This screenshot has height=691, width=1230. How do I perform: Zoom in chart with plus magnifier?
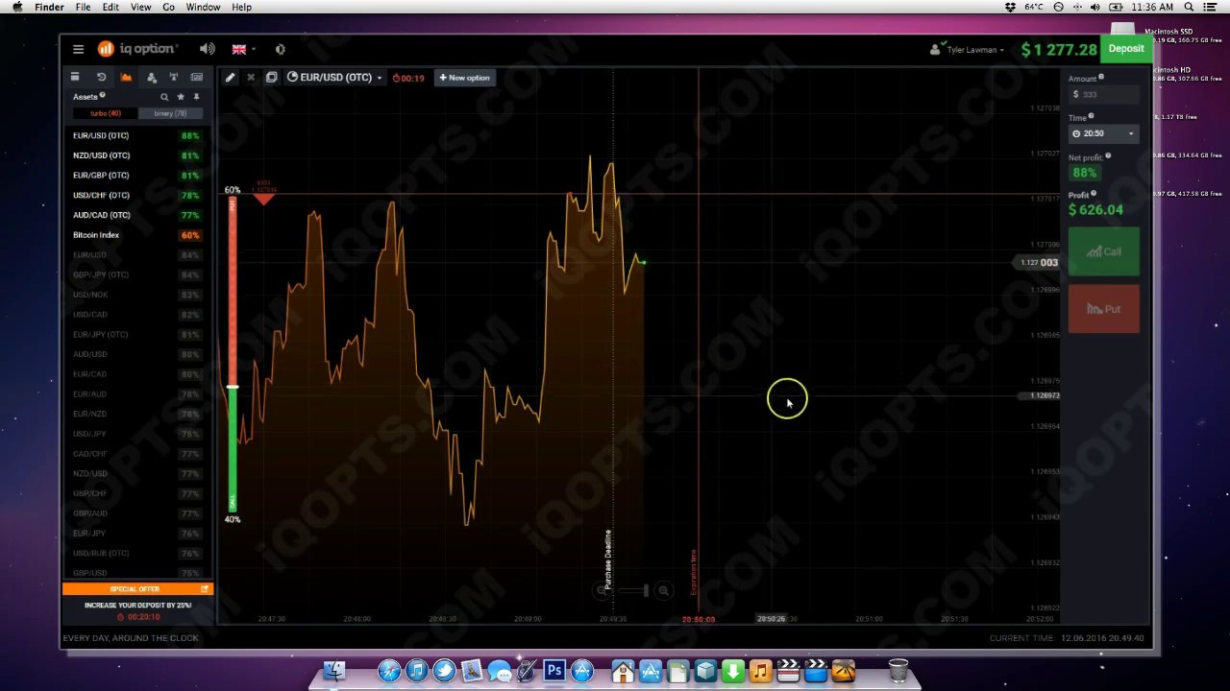[663, 591]
